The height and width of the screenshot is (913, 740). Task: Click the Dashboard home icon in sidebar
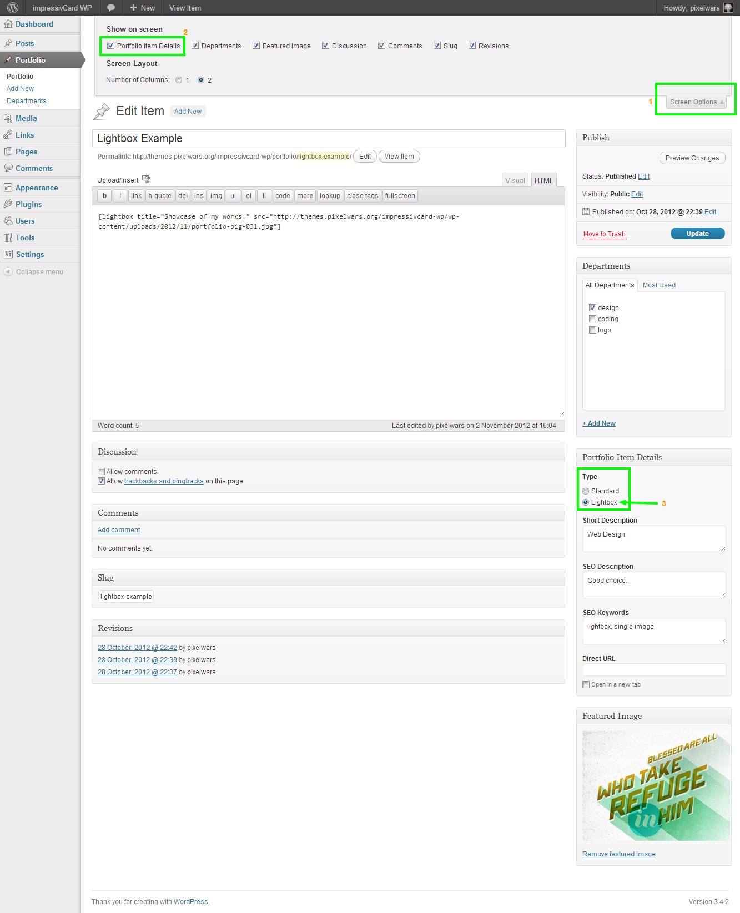8,24
